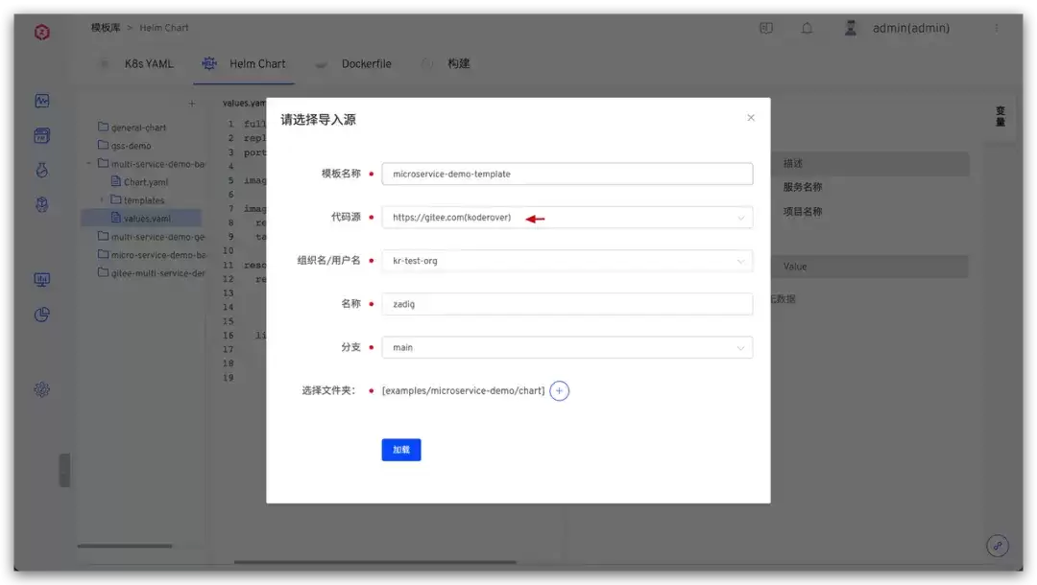Select gss-demo in the chart tree
Viewport: 1037px width, 585px height.
[x=131, y=145]
